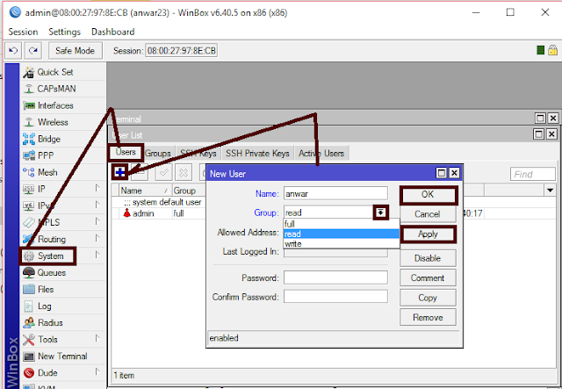Click the Enable checkmark toolbar icon
This screenshot has width=562, height=389.
coord(164,173)
